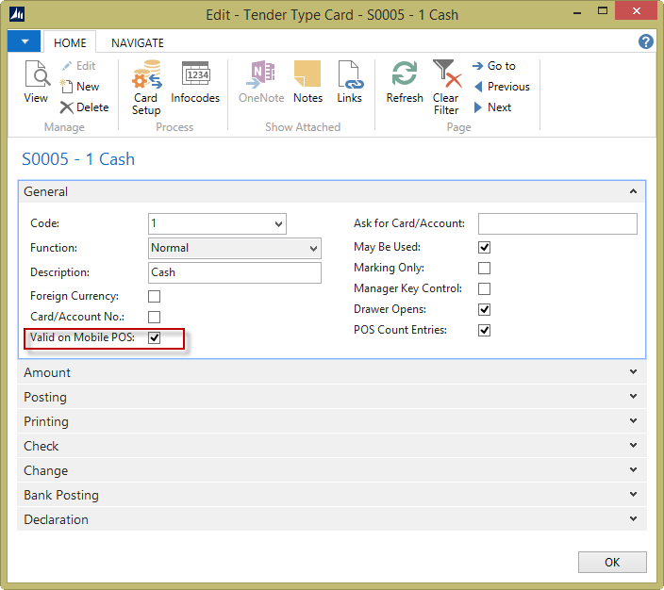Enable the Foreign Currency checkbox

pos(155,297)
